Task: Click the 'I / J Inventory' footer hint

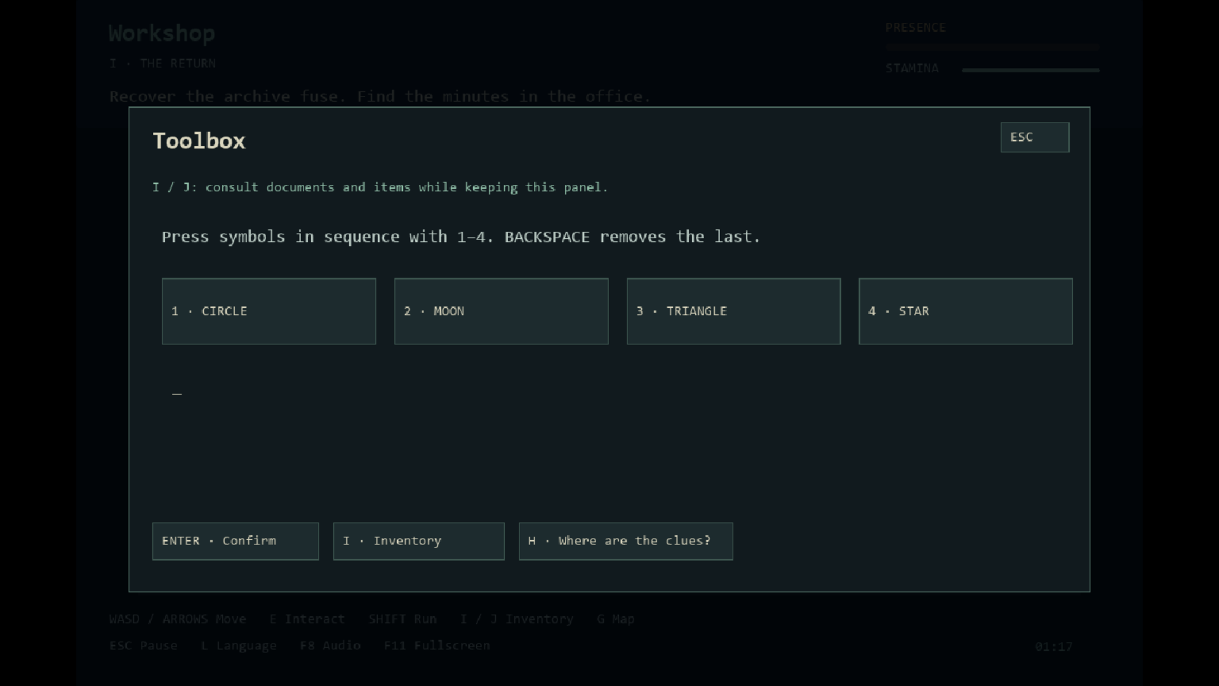Action: click(517, 619)
